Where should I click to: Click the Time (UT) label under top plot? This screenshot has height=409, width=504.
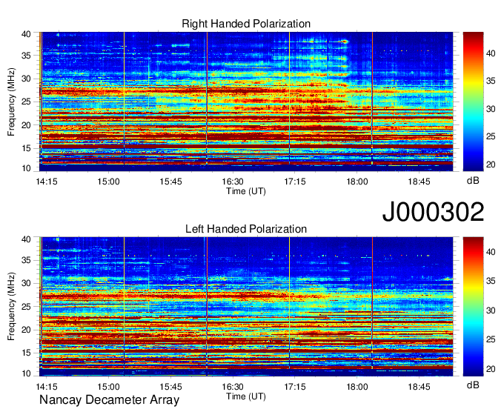pos(246,191)
